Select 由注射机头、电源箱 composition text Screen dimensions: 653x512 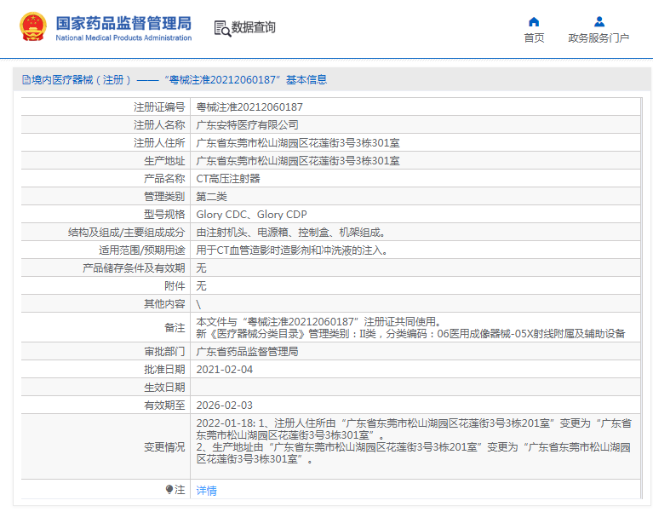(292, 233)
